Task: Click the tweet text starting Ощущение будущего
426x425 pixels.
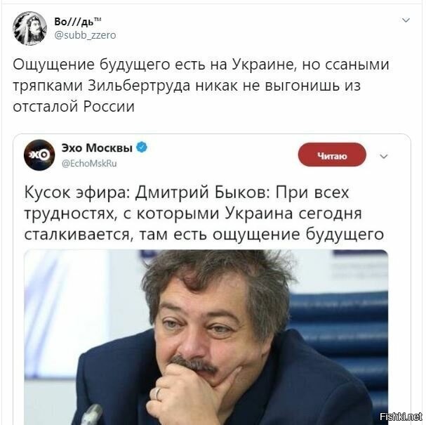Action: point(201,85)
